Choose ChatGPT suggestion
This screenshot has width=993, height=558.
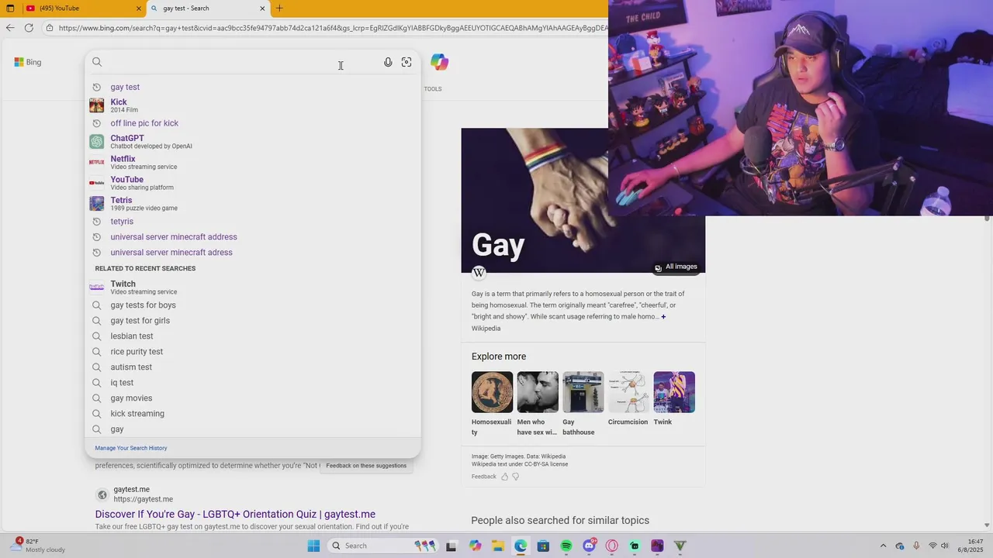click(x=253, y=141)
